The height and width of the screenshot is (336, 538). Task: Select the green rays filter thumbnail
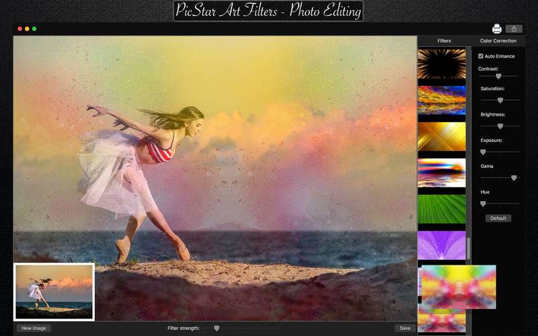coord(442,209)
